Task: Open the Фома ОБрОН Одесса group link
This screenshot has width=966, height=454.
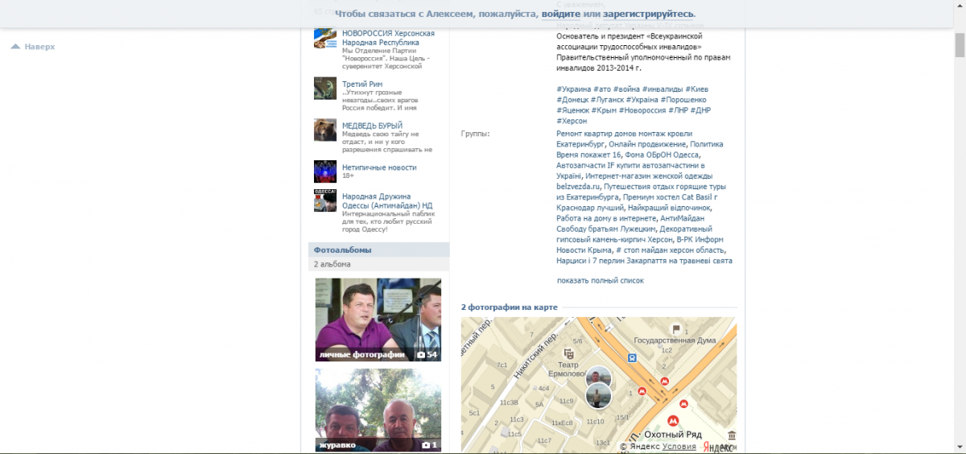Action: [x=661, y=155]
